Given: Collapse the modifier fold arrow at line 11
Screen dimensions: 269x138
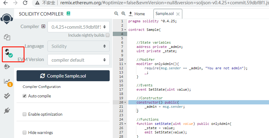Looking at the screenshot, I should [x=125, y=64].
